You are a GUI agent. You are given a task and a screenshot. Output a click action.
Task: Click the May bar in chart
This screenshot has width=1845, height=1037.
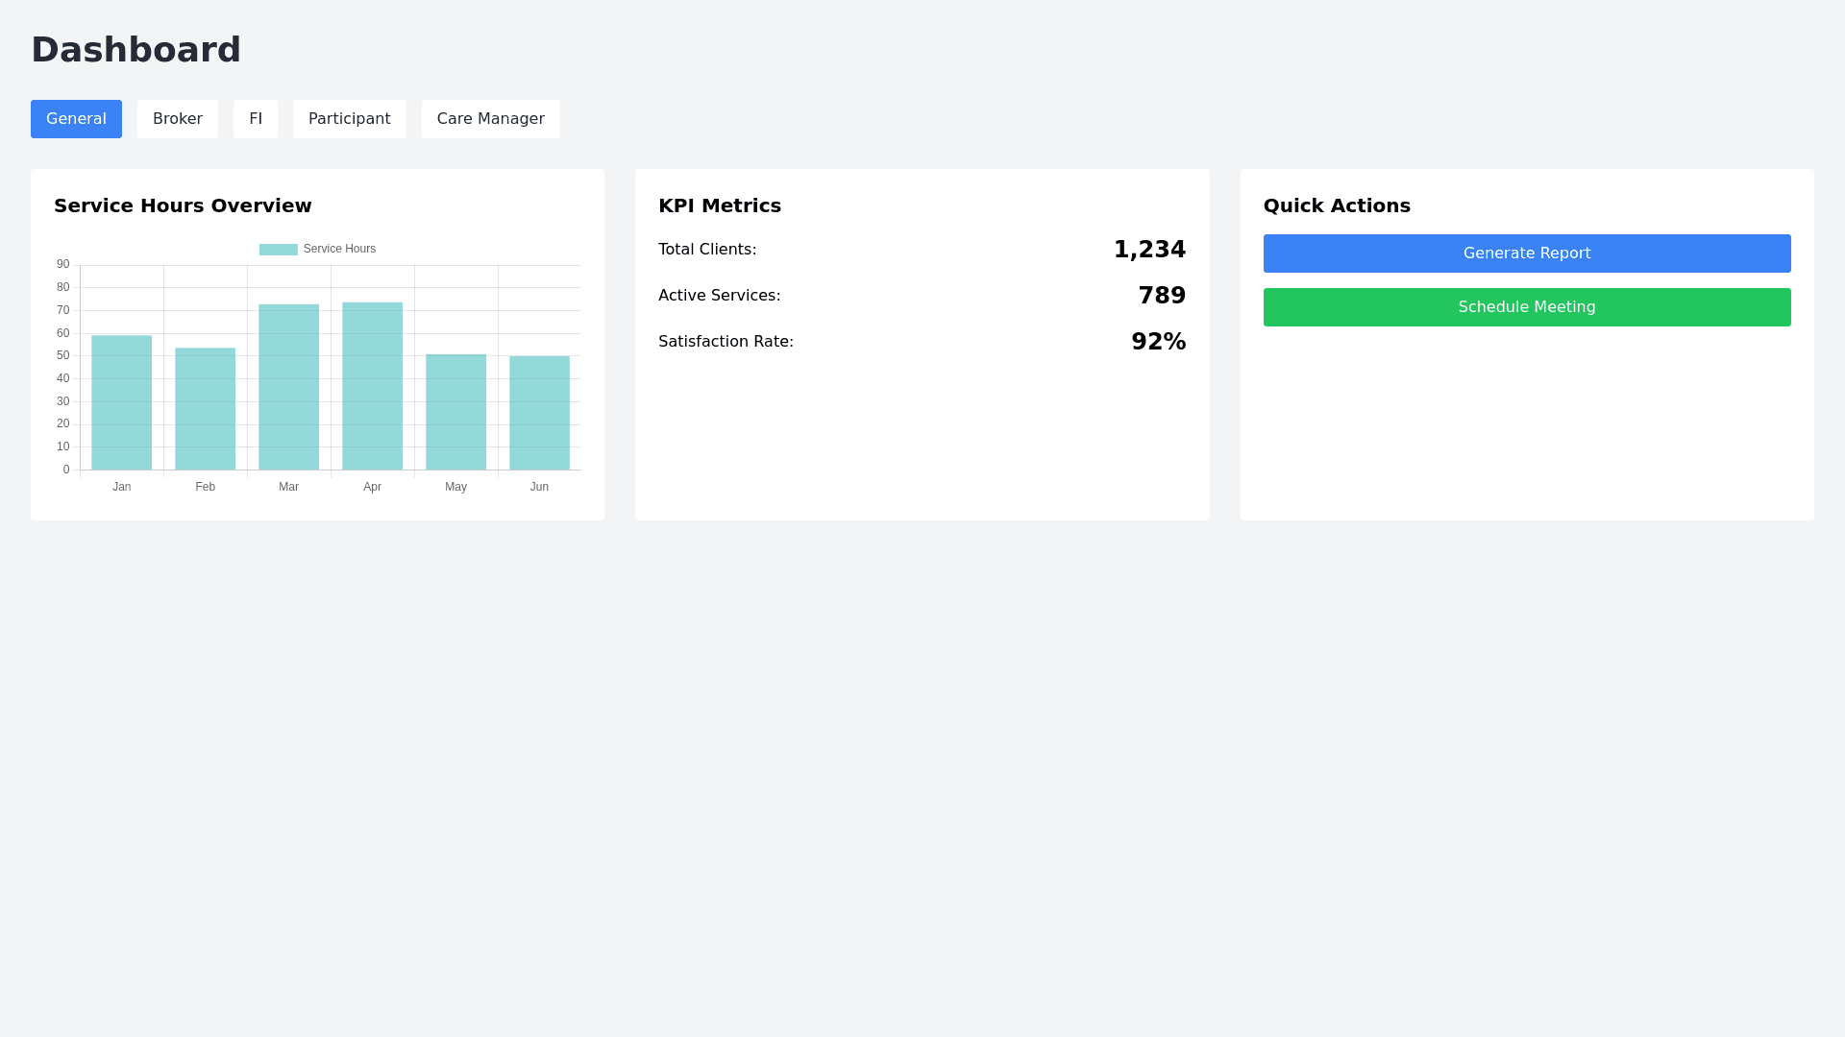pos(456,413)
